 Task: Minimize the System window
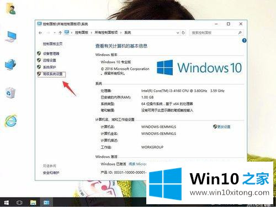(x=216, y=24)
